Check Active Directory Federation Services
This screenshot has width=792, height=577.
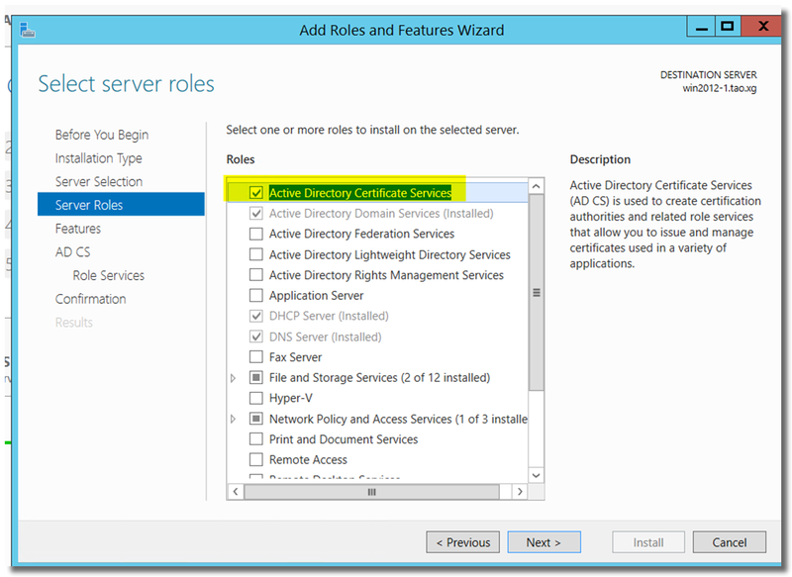(x=256, y=234)
